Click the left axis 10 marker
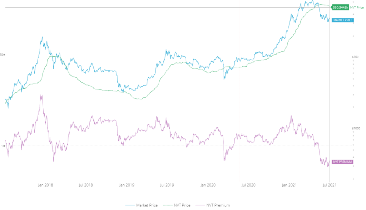366x210 pixels. (3, 55)
